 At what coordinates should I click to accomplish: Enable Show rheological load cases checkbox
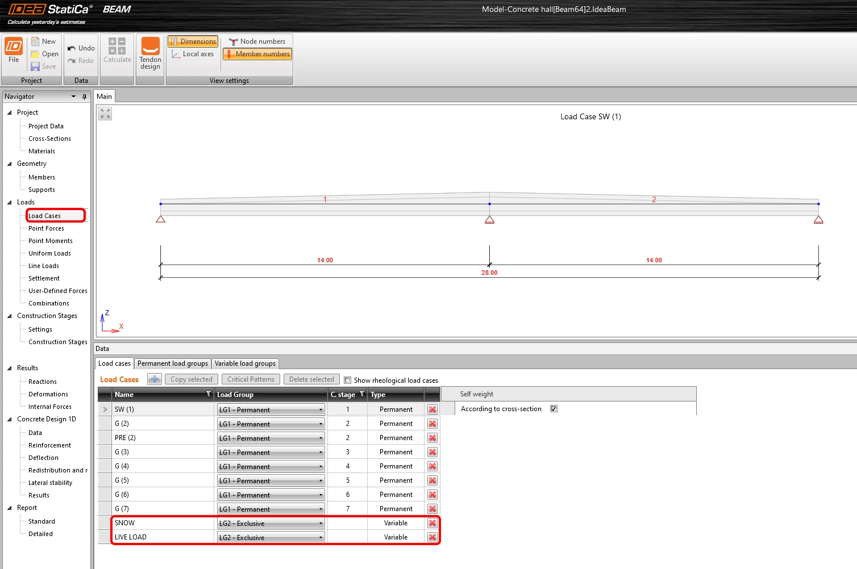348,380
